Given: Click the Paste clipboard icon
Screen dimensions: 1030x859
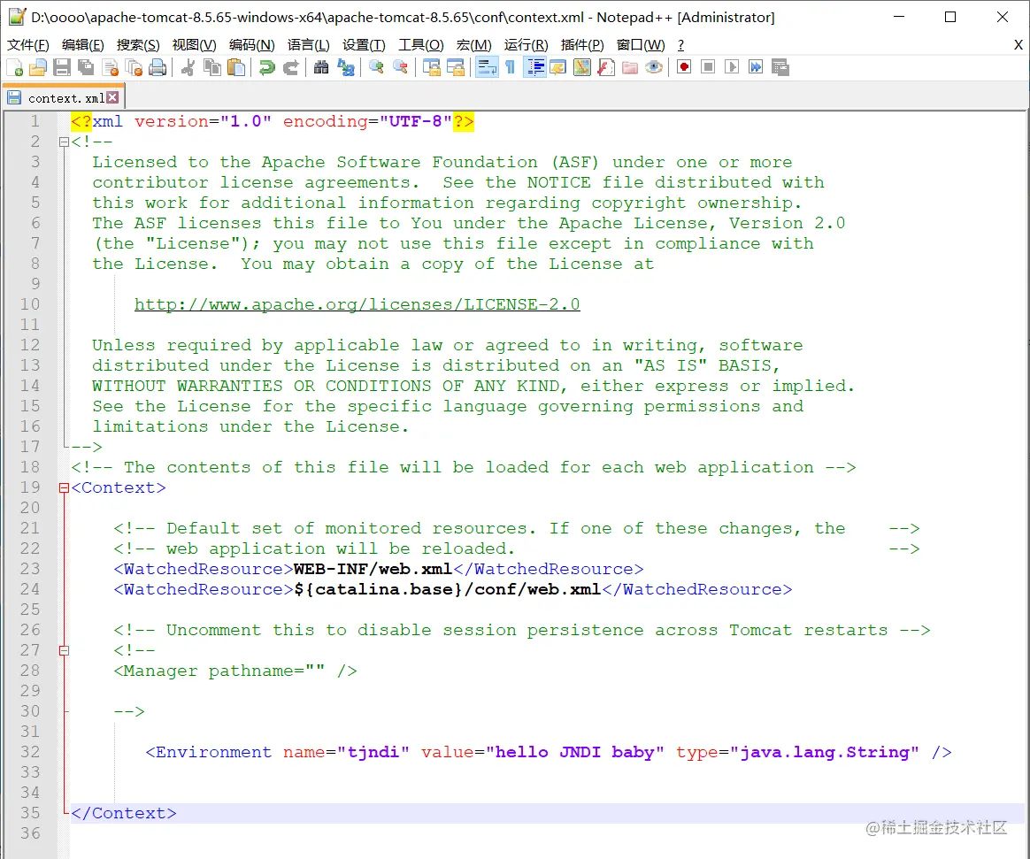Looking at the screenshot, I should click(236, 67).
